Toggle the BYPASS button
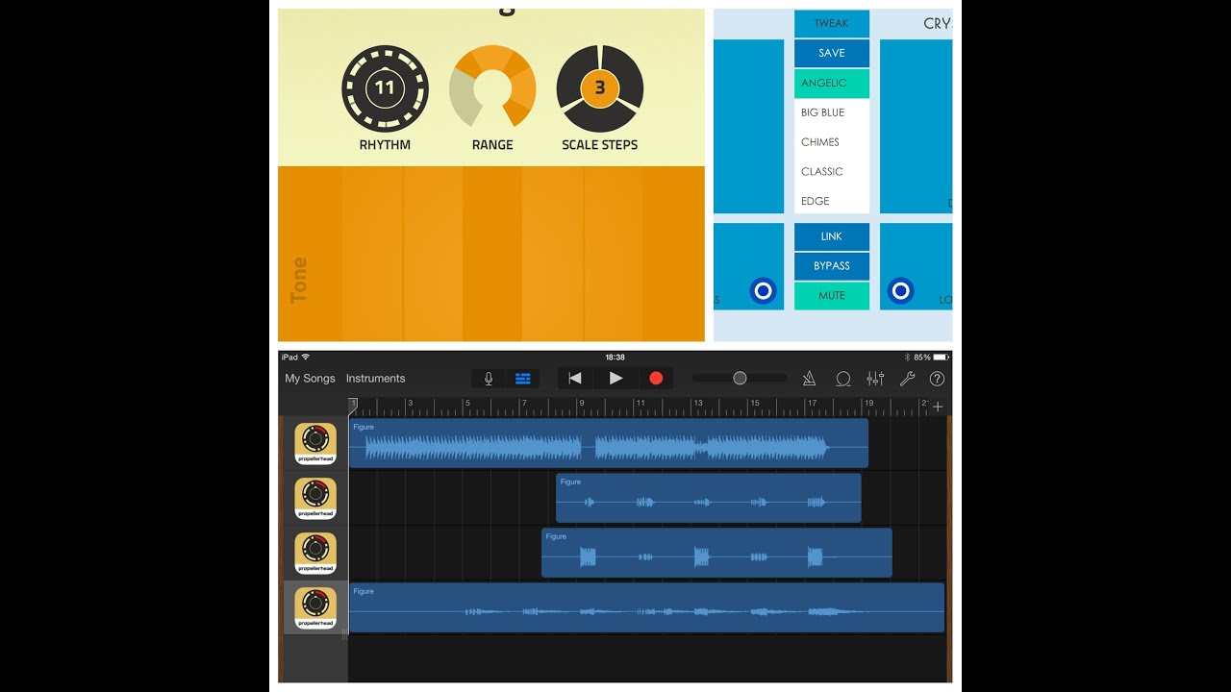Viewport: 1231px width, 692px height. click(x=832, y=266)
